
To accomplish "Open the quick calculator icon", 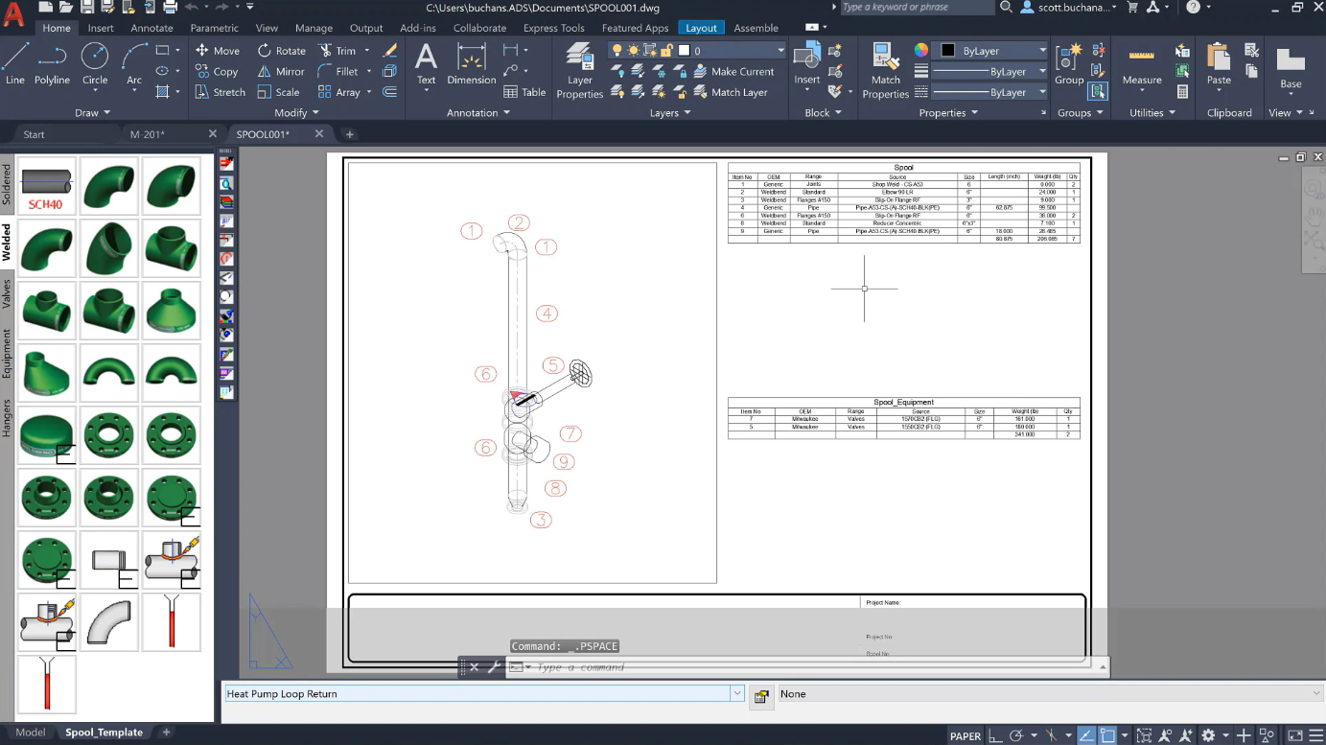I will pyautogui.click(x=1182, y=92).
